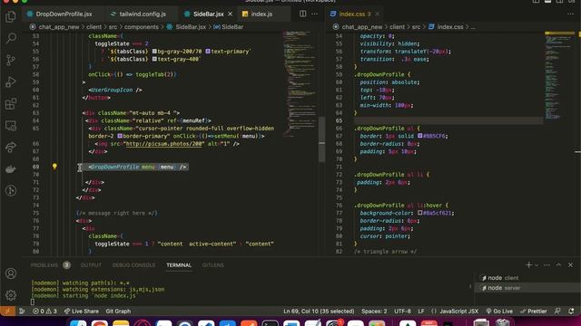Click the .dropDownProfile selector on line 59
The width and height of the screenshot is (581, 326).
pyautogui.click(x=380, y=74)
